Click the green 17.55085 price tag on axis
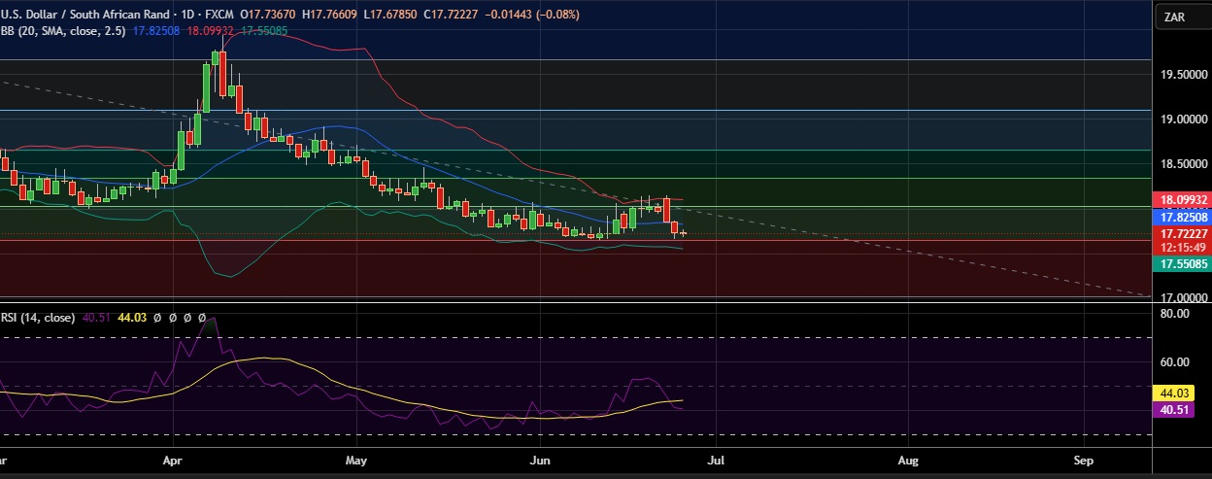The height and width of the screenshot is (479, 1212). (1182, 263)
